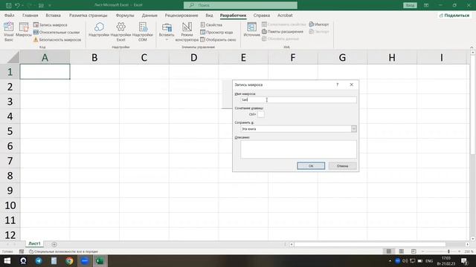Click the Поиск search box
Image resolution: width=476 pixels, height=267 pixels.
coord(240,5)
